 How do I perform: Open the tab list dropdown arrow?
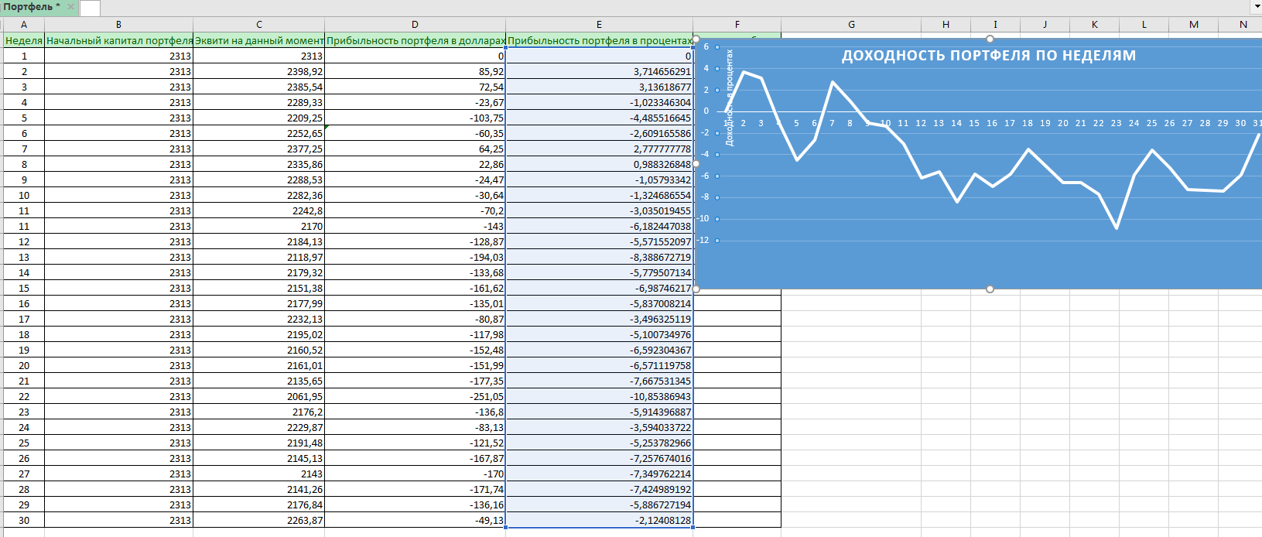[1255, 7]
